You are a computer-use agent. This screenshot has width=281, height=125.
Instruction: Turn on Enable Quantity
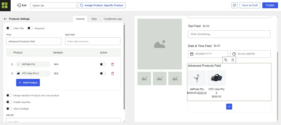(x=9, y=102)
